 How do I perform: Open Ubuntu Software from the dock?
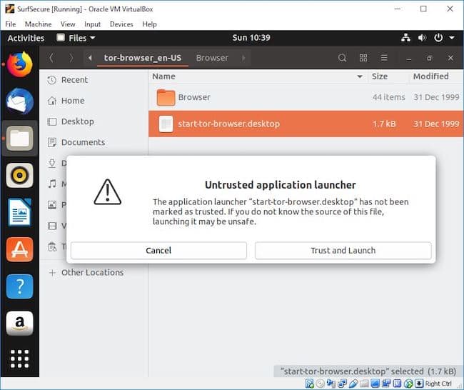(x=19, y=249)
